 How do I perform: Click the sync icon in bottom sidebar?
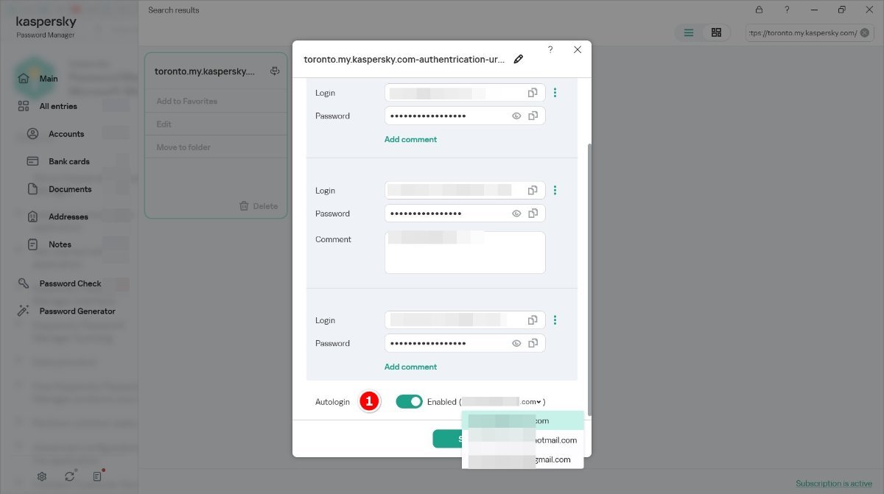tap(69, 476)
